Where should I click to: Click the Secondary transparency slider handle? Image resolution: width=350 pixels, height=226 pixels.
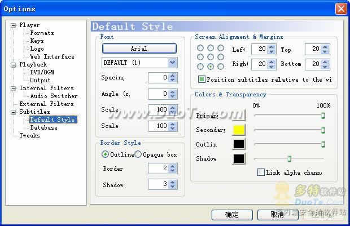pyautogui.click(x=323, y=130)
